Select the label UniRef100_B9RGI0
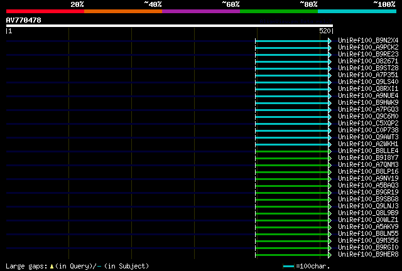The height and width of the screenshot is (271, 402). (x=368, y=248)
